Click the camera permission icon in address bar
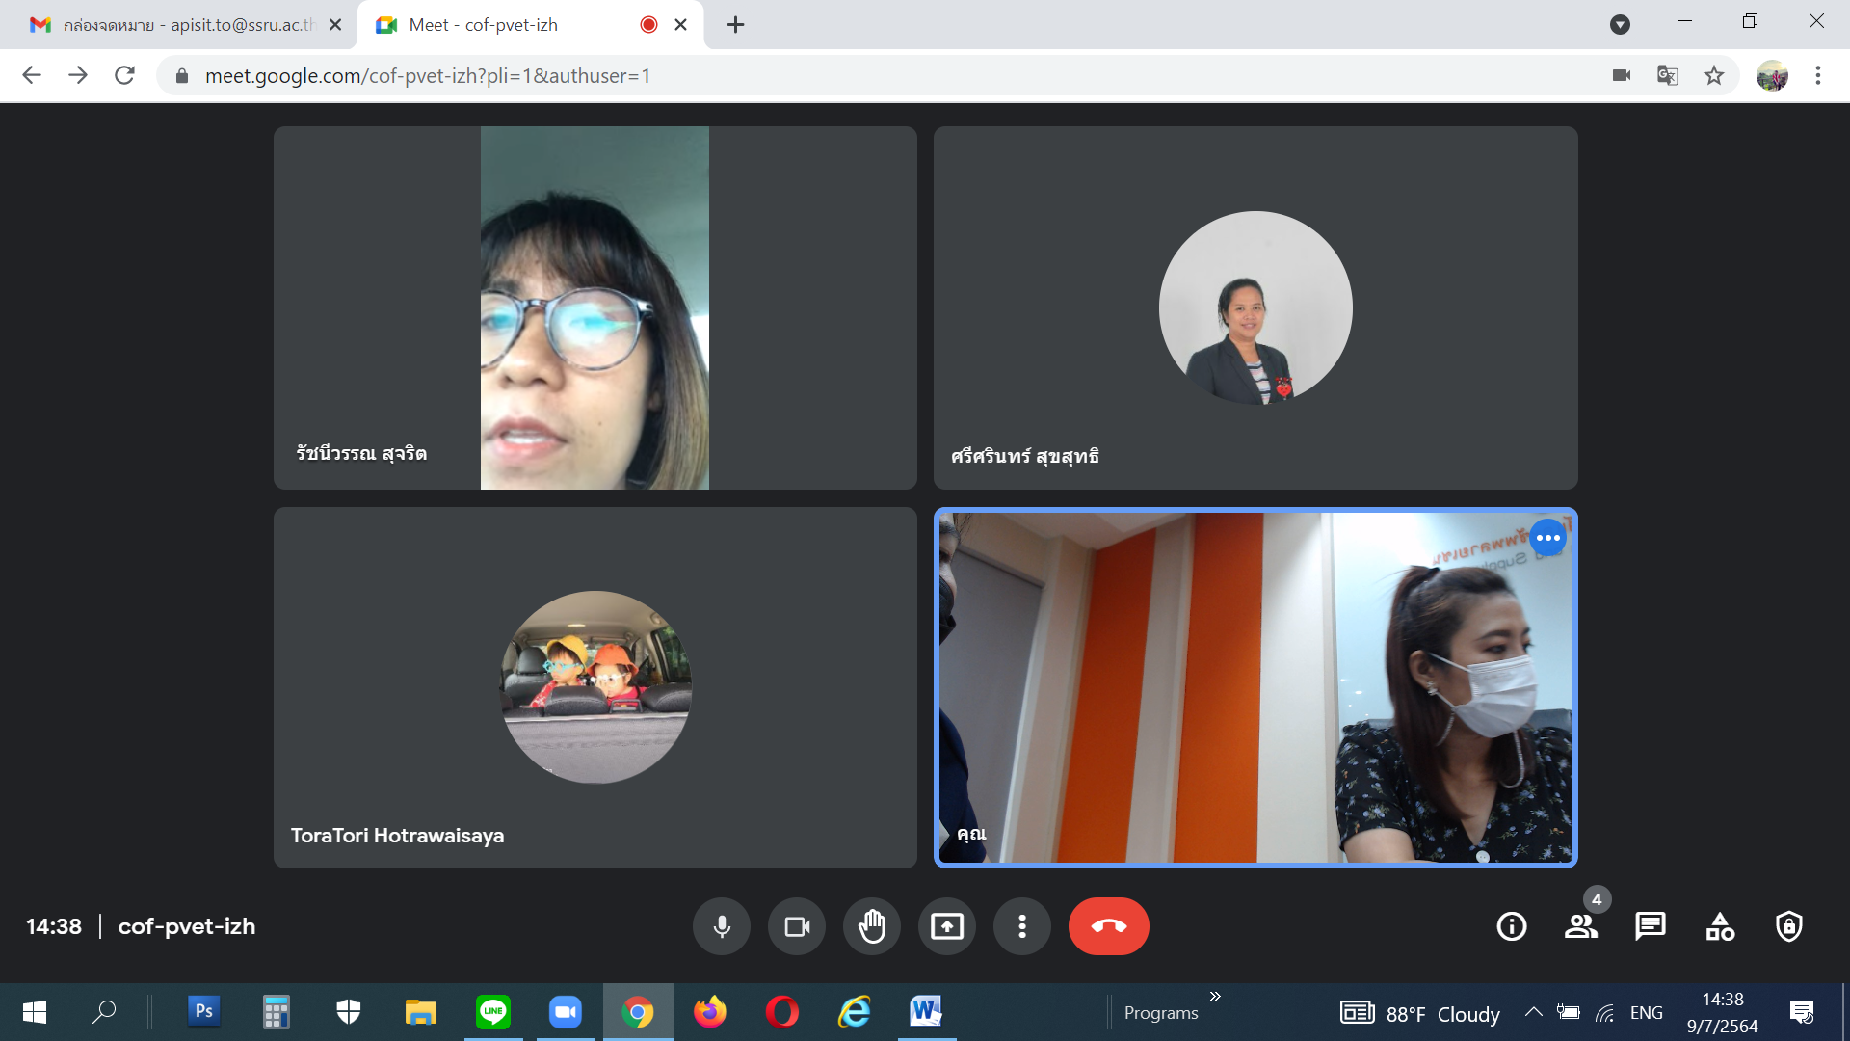The image size is (1850, 1041). 1622,75
